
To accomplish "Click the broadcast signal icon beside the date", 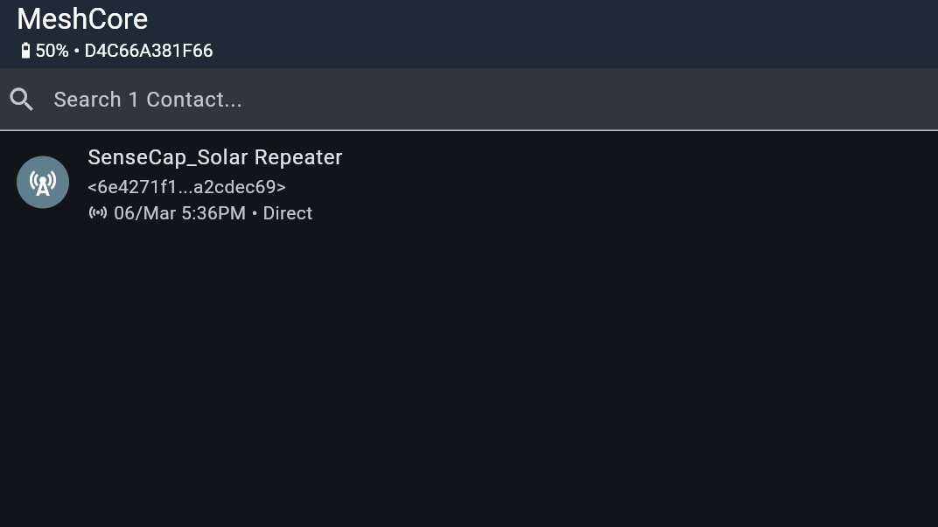I will point(98,213).
